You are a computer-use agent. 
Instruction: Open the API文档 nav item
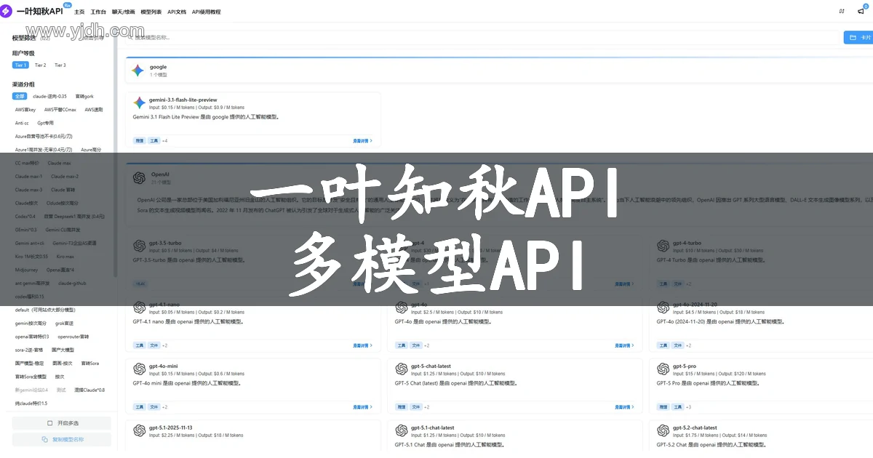pyautogui.click(x=177, y=12)
